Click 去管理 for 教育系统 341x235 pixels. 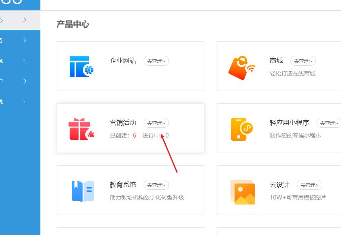tap(156, 184)
